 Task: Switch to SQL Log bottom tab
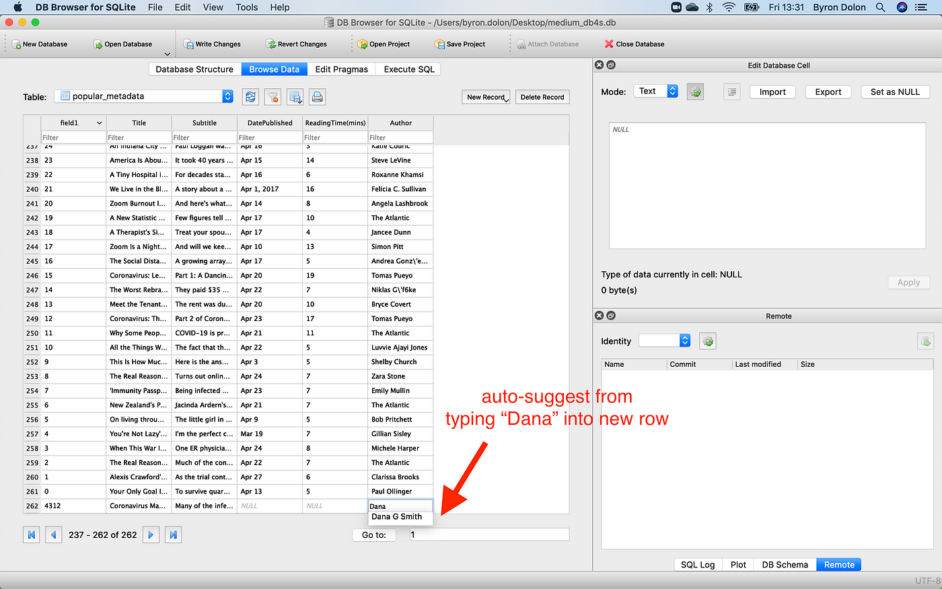tap(698, 565)
